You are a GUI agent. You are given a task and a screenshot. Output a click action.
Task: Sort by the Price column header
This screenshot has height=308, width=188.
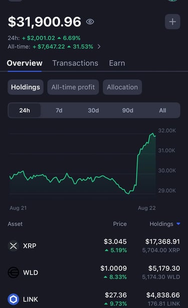point(120,224)
